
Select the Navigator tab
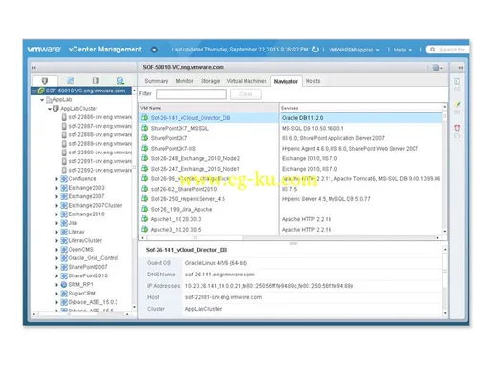point(286,81)
